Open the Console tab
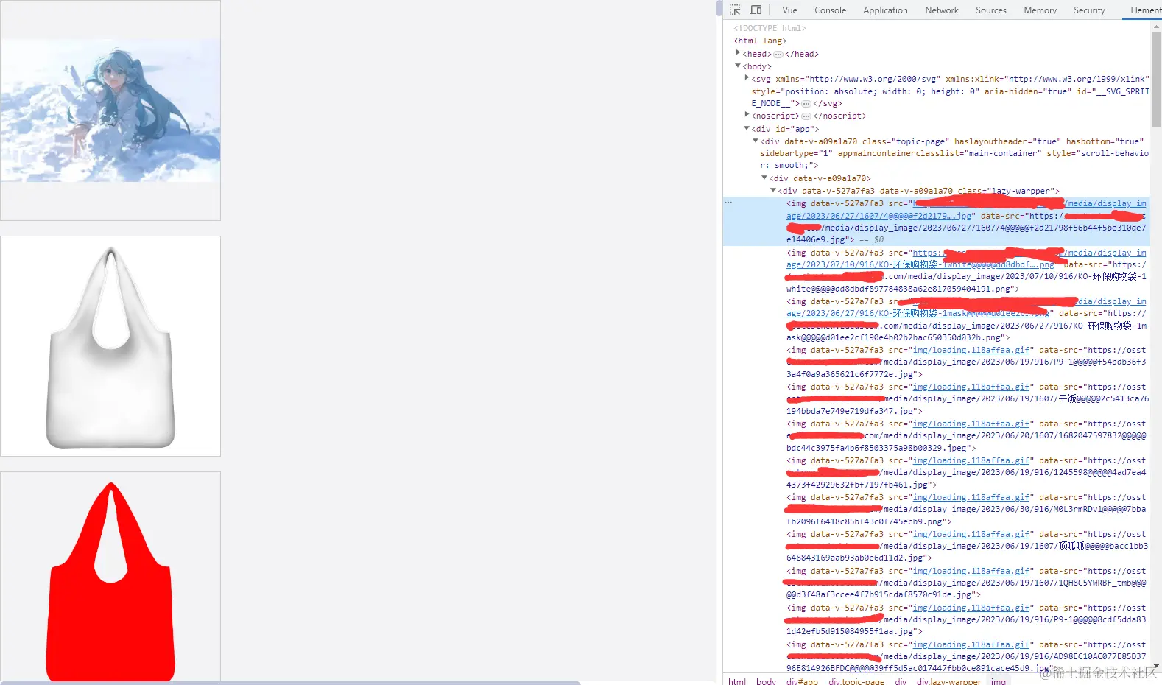The height and width of the screenshot is (685, 1162). coord(830,10)
